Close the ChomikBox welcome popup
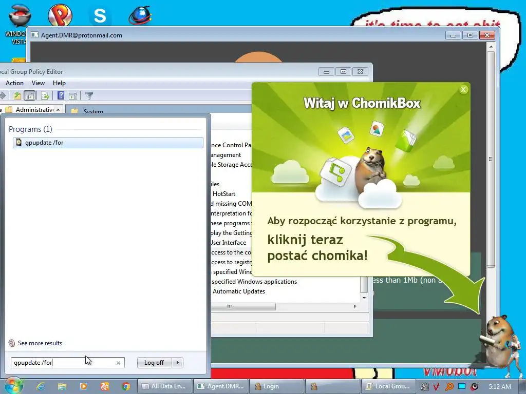The width and height of the screenshot is (526, 394). pos(463,89)
